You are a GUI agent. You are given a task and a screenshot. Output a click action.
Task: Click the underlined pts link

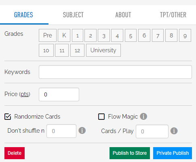(25, 94)
